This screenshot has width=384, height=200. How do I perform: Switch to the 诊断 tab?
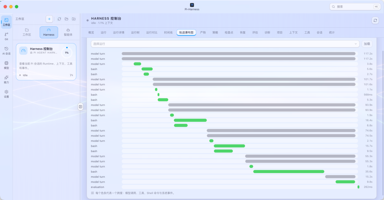click(x=267, y=33)
